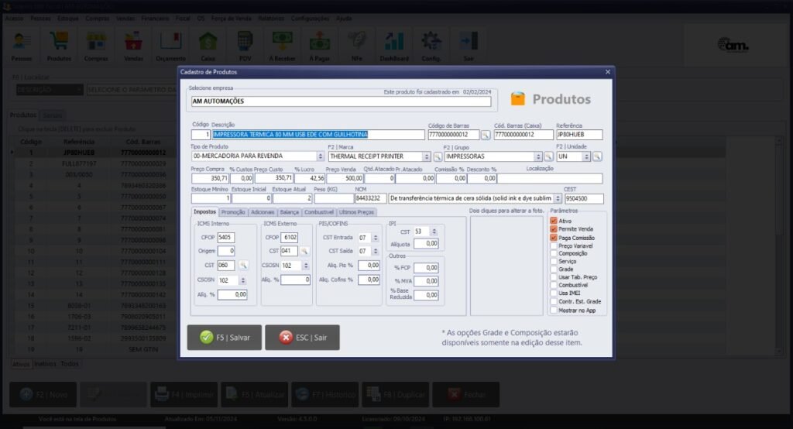Switch to the Promoção tab
Screen dimensions: 793x429
tap(233, 211)
